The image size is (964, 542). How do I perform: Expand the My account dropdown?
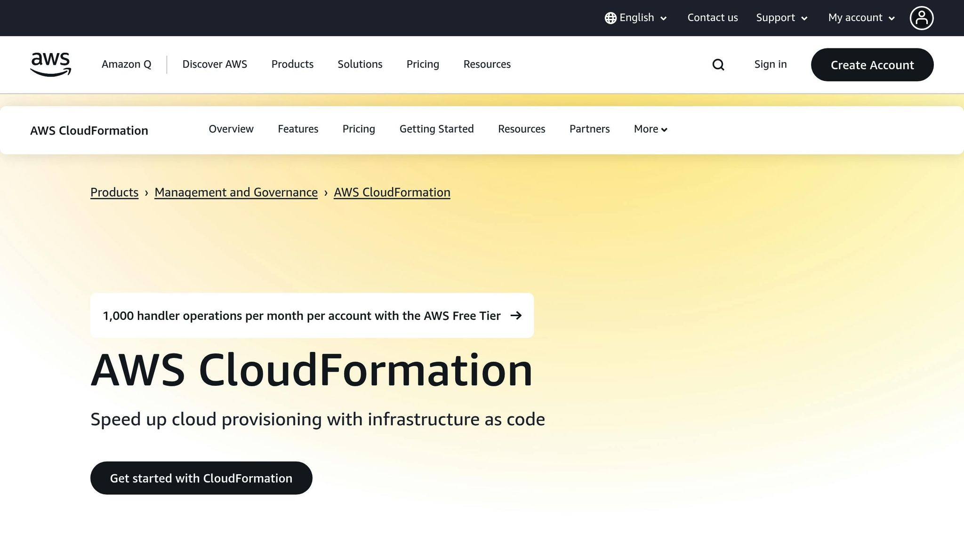(x=861, y=18)
